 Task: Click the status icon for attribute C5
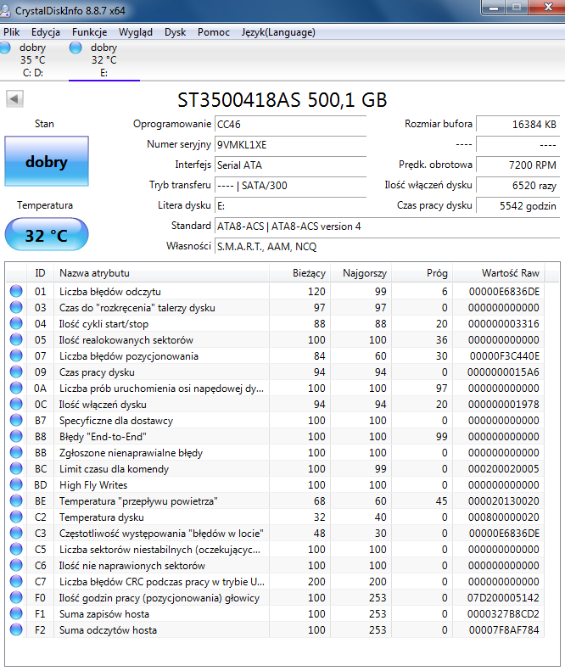[x=16, y=549]
